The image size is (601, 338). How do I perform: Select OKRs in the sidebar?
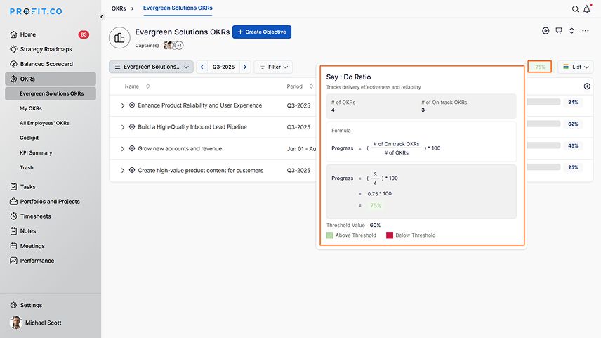pos(51,79)
